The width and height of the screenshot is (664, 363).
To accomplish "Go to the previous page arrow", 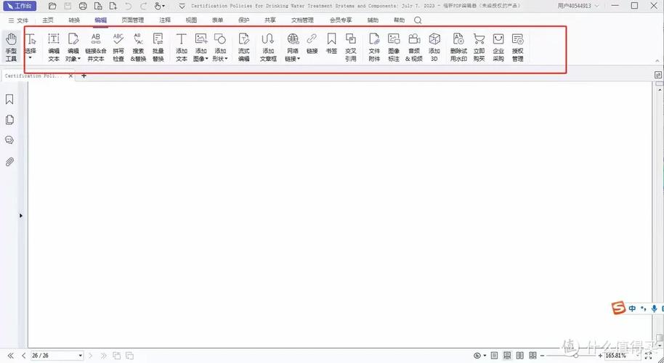I will pos(24,356).
